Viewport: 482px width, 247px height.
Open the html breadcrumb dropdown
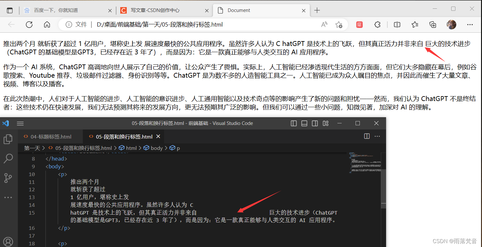[x=131, y=148]
